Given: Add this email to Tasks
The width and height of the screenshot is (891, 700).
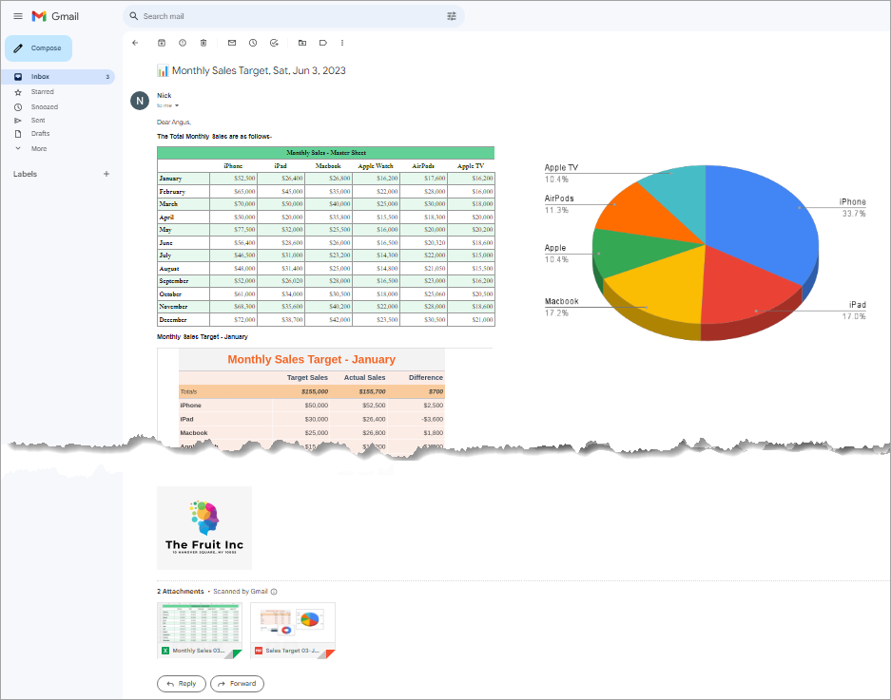Looking at the screenshot, I should pyautogui.click(x=274, y=43).
